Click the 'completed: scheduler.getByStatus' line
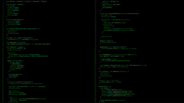Screen dimensions: 184x103 coord(118,94)
